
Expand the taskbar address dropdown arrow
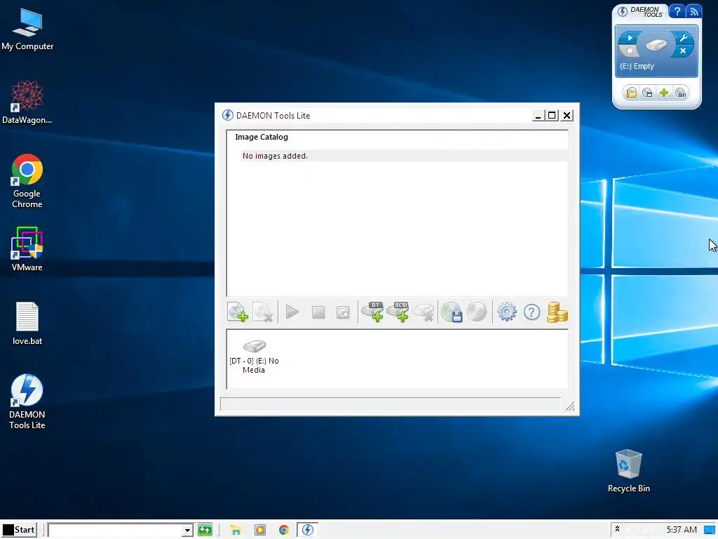(x=187, y=531)
